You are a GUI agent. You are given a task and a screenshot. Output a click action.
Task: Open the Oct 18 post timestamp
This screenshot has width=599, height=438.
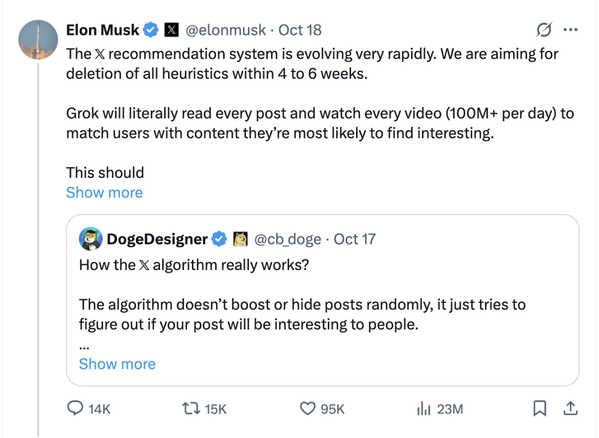pyautogui.click(x=300, y=30)
